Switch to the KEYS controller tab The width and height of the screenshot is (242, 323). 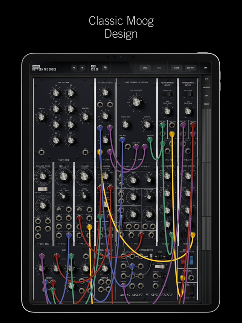(x=206, y=79)
